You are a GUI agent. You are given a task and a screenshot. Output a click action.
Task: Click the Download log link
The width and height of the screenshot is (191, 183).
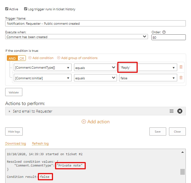15,144
